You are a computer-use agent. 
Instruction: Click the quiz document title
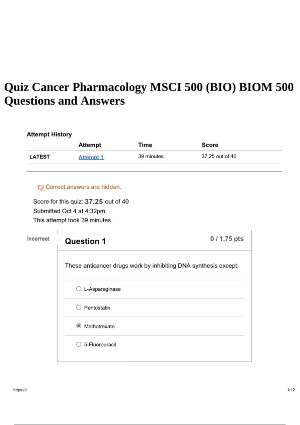click(149, 94)
